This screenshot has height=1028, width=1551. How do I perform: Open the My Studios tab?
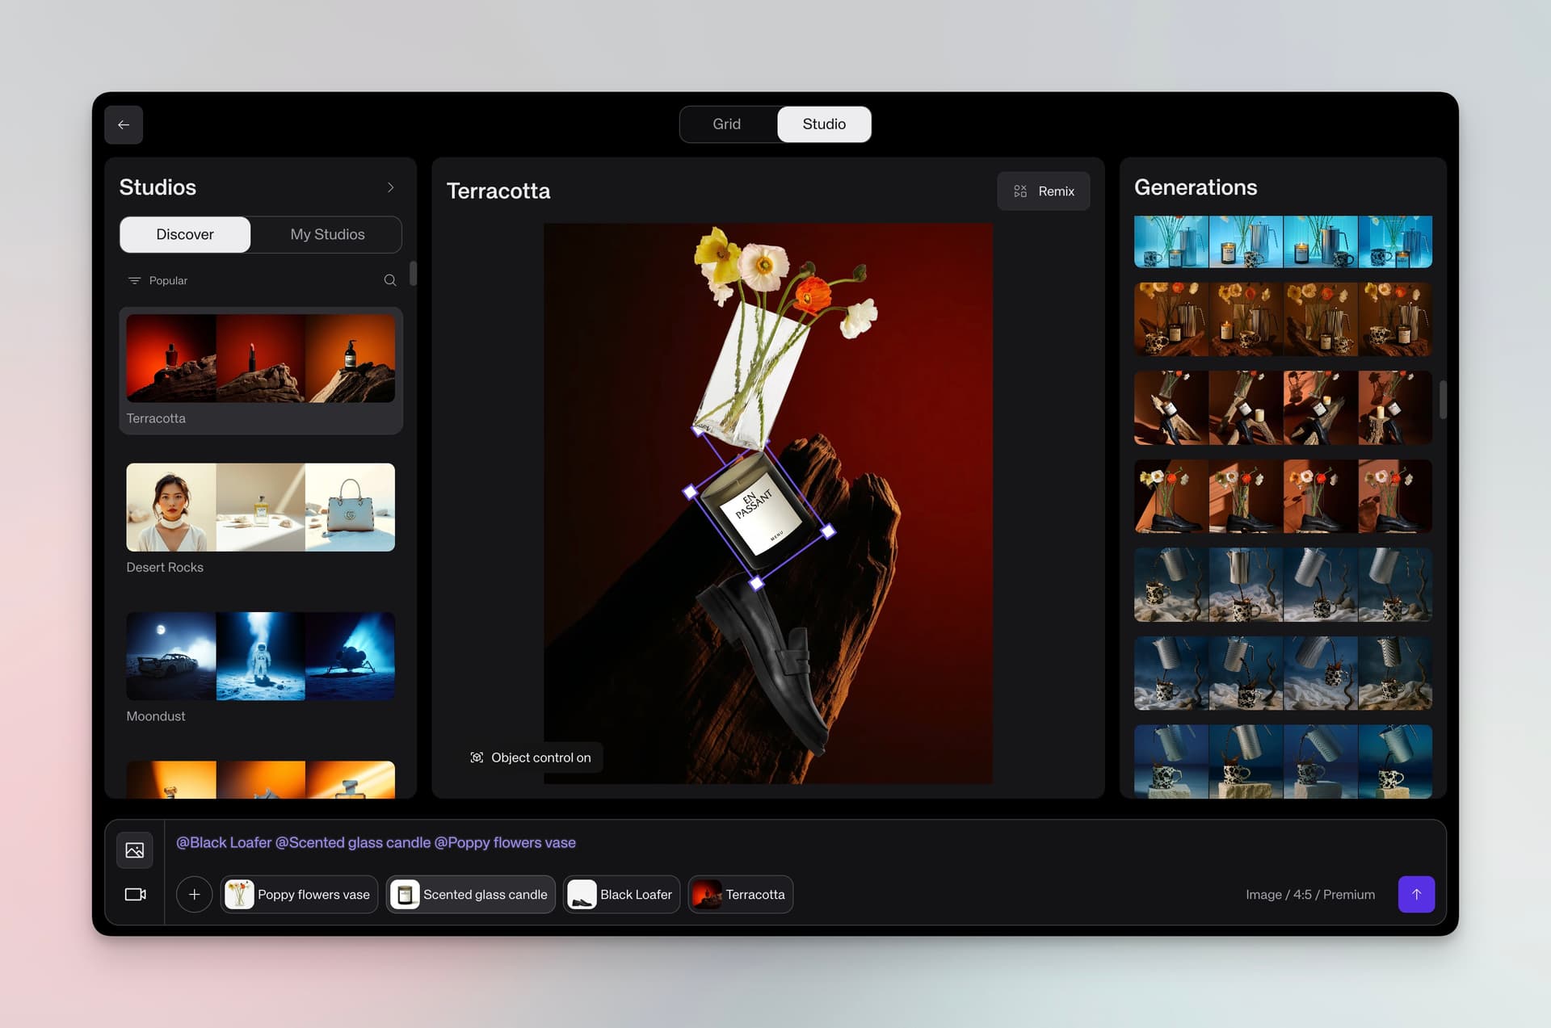click(x=327, y=234)
